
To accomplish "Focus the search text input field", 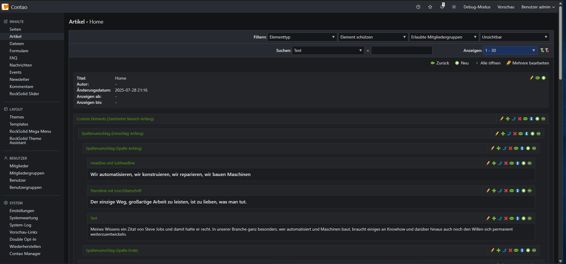I will [402, 50].
